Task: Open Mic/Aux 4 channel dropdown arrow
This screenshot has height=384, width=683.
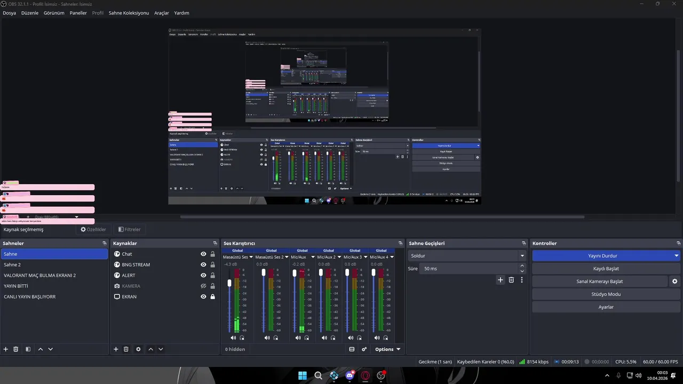Action: pyautogui.click(x=392, y=257)
